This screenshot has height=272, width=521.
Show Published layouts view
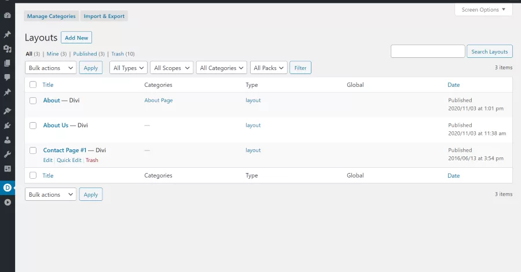click(85, 54)
